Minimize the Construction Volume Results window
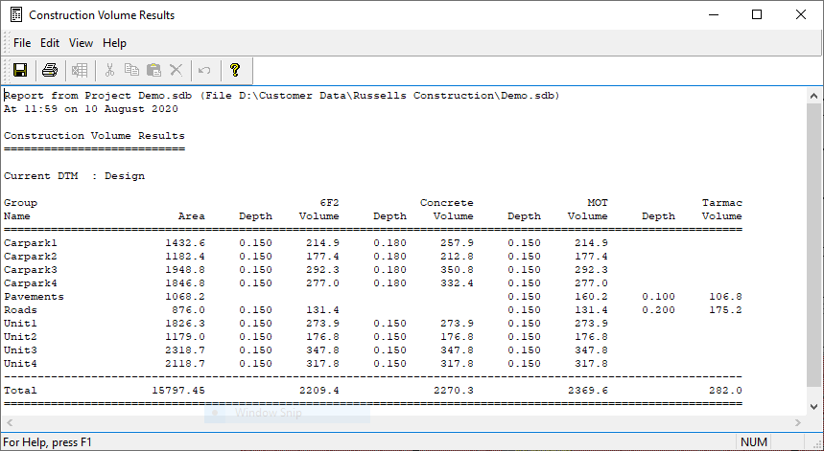Viewport: 824px width, 451px height. click(x=713, y=14)
